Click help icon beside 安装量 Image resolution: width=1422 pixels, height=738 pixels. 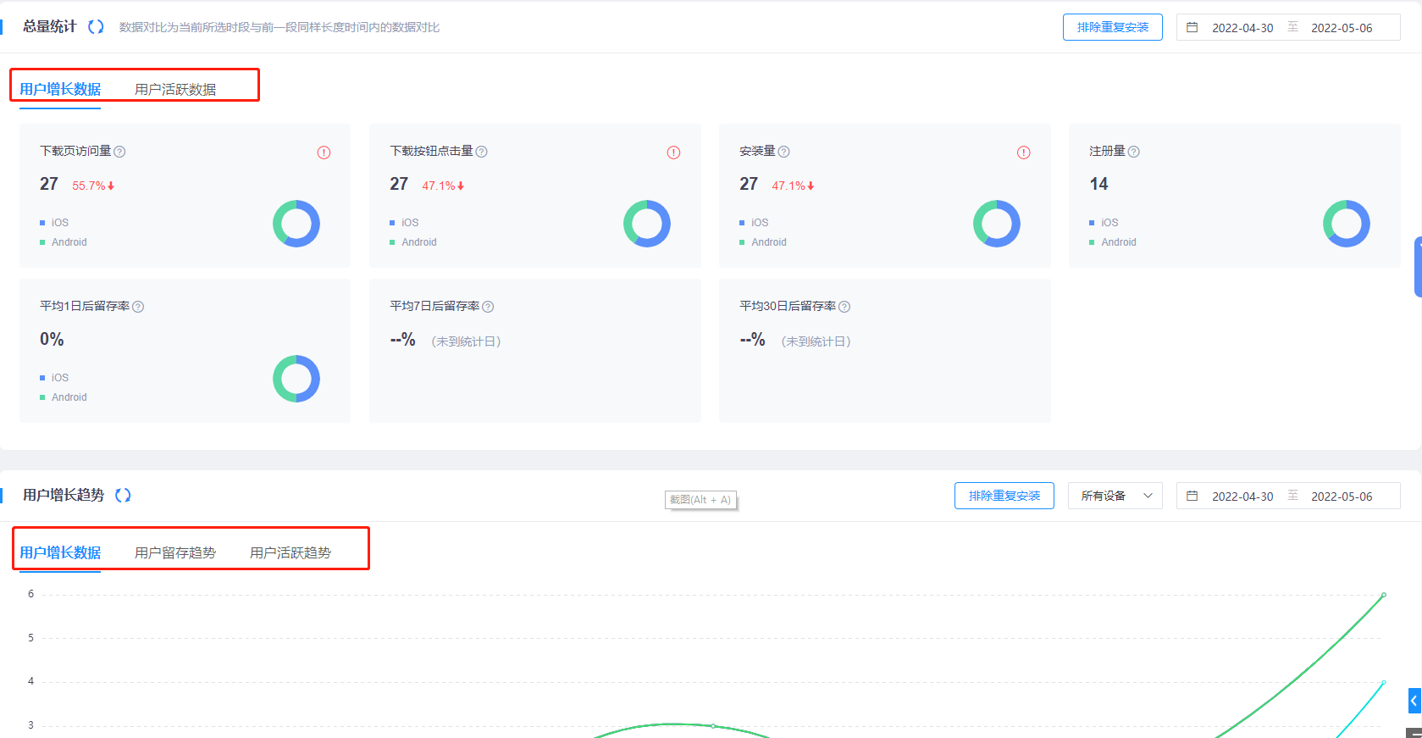click(783, 152)
